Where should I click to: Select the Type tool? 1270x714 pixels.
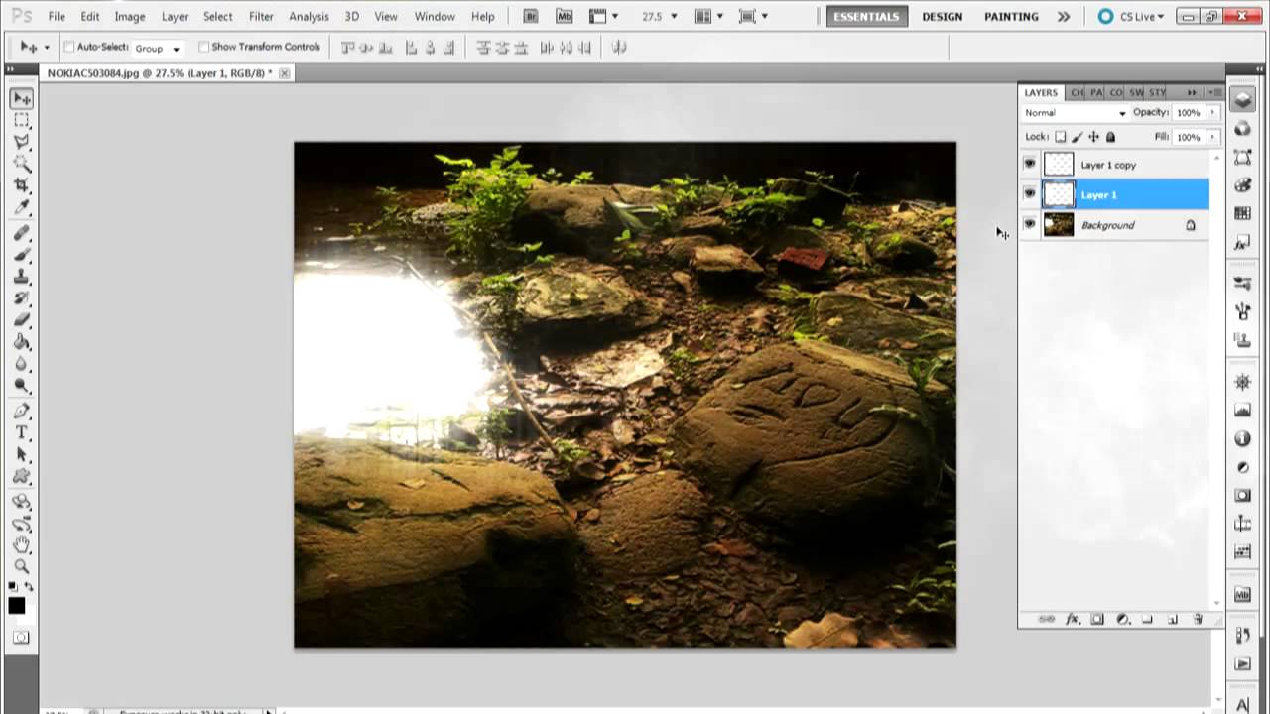(22, 433)
